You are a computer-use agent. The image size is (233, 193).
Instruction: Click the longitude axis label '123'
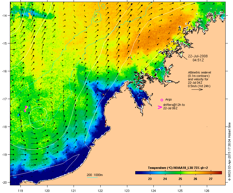click(127, 191)
